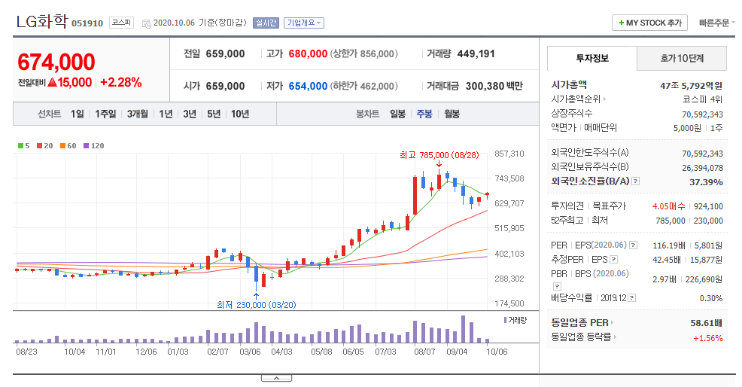
Task: Click the 고가 680,000 value
Action: click(308, 54)
